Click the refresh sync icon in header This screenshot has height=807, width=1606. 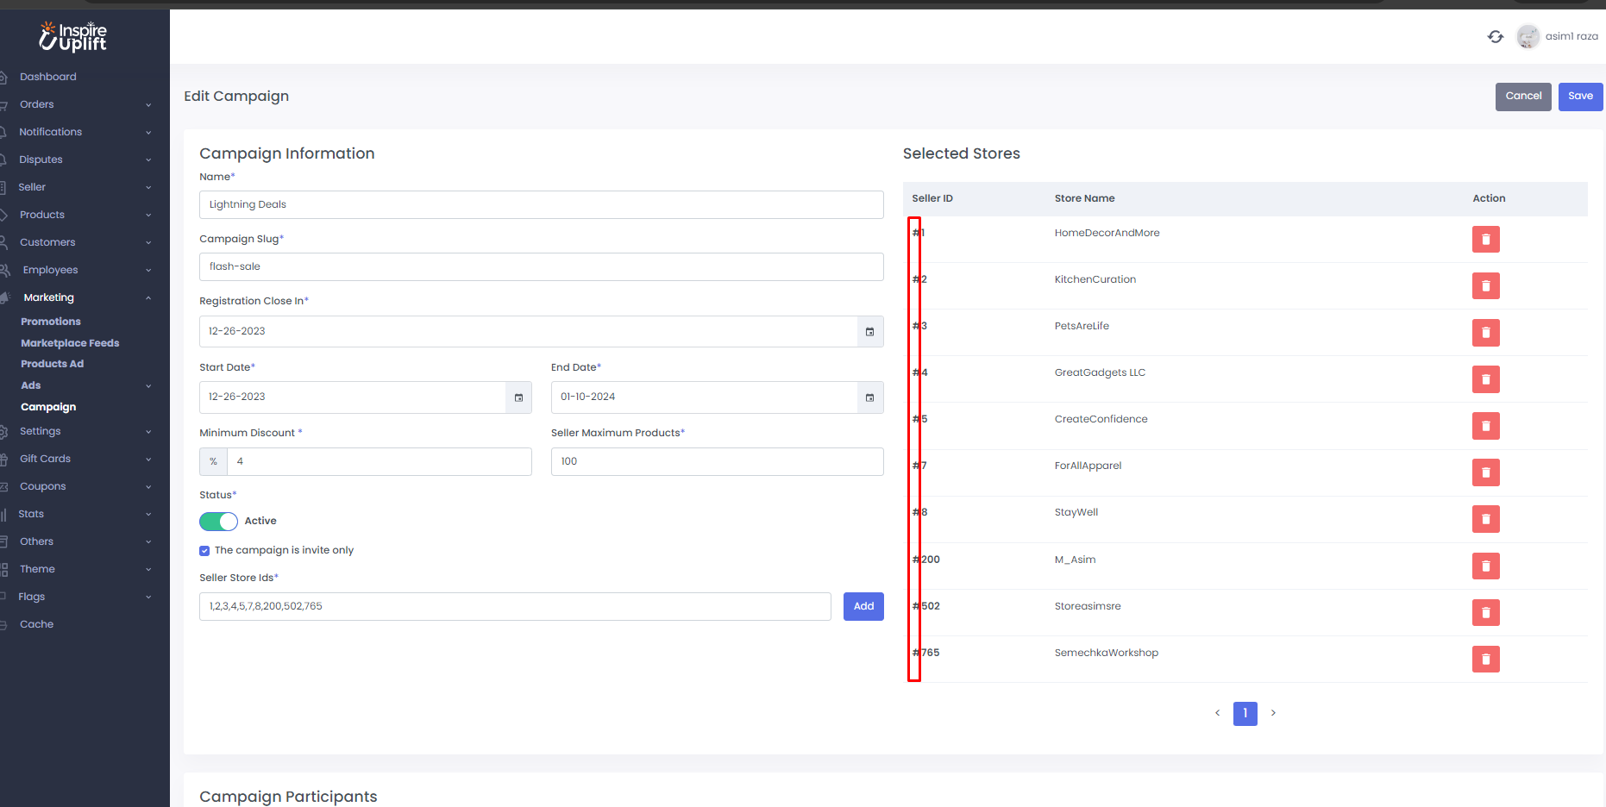tap(1495, 36)
